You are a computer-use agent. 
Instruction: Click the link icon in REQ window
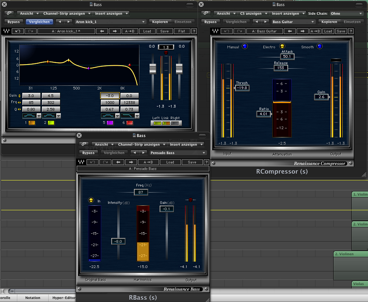(9, 13)
